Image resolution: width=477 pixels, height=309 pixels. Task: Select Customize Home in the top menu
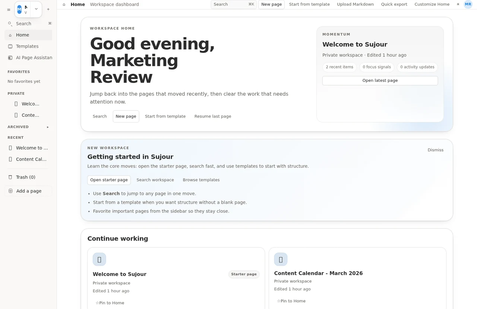[x=432, y=4]
